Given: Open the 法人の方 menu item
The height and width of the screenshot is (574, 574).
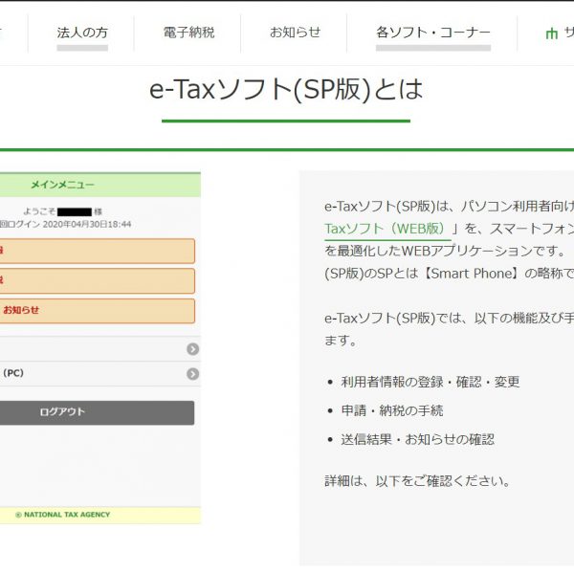Looking at the screenshot, I should tap(82, 33).
